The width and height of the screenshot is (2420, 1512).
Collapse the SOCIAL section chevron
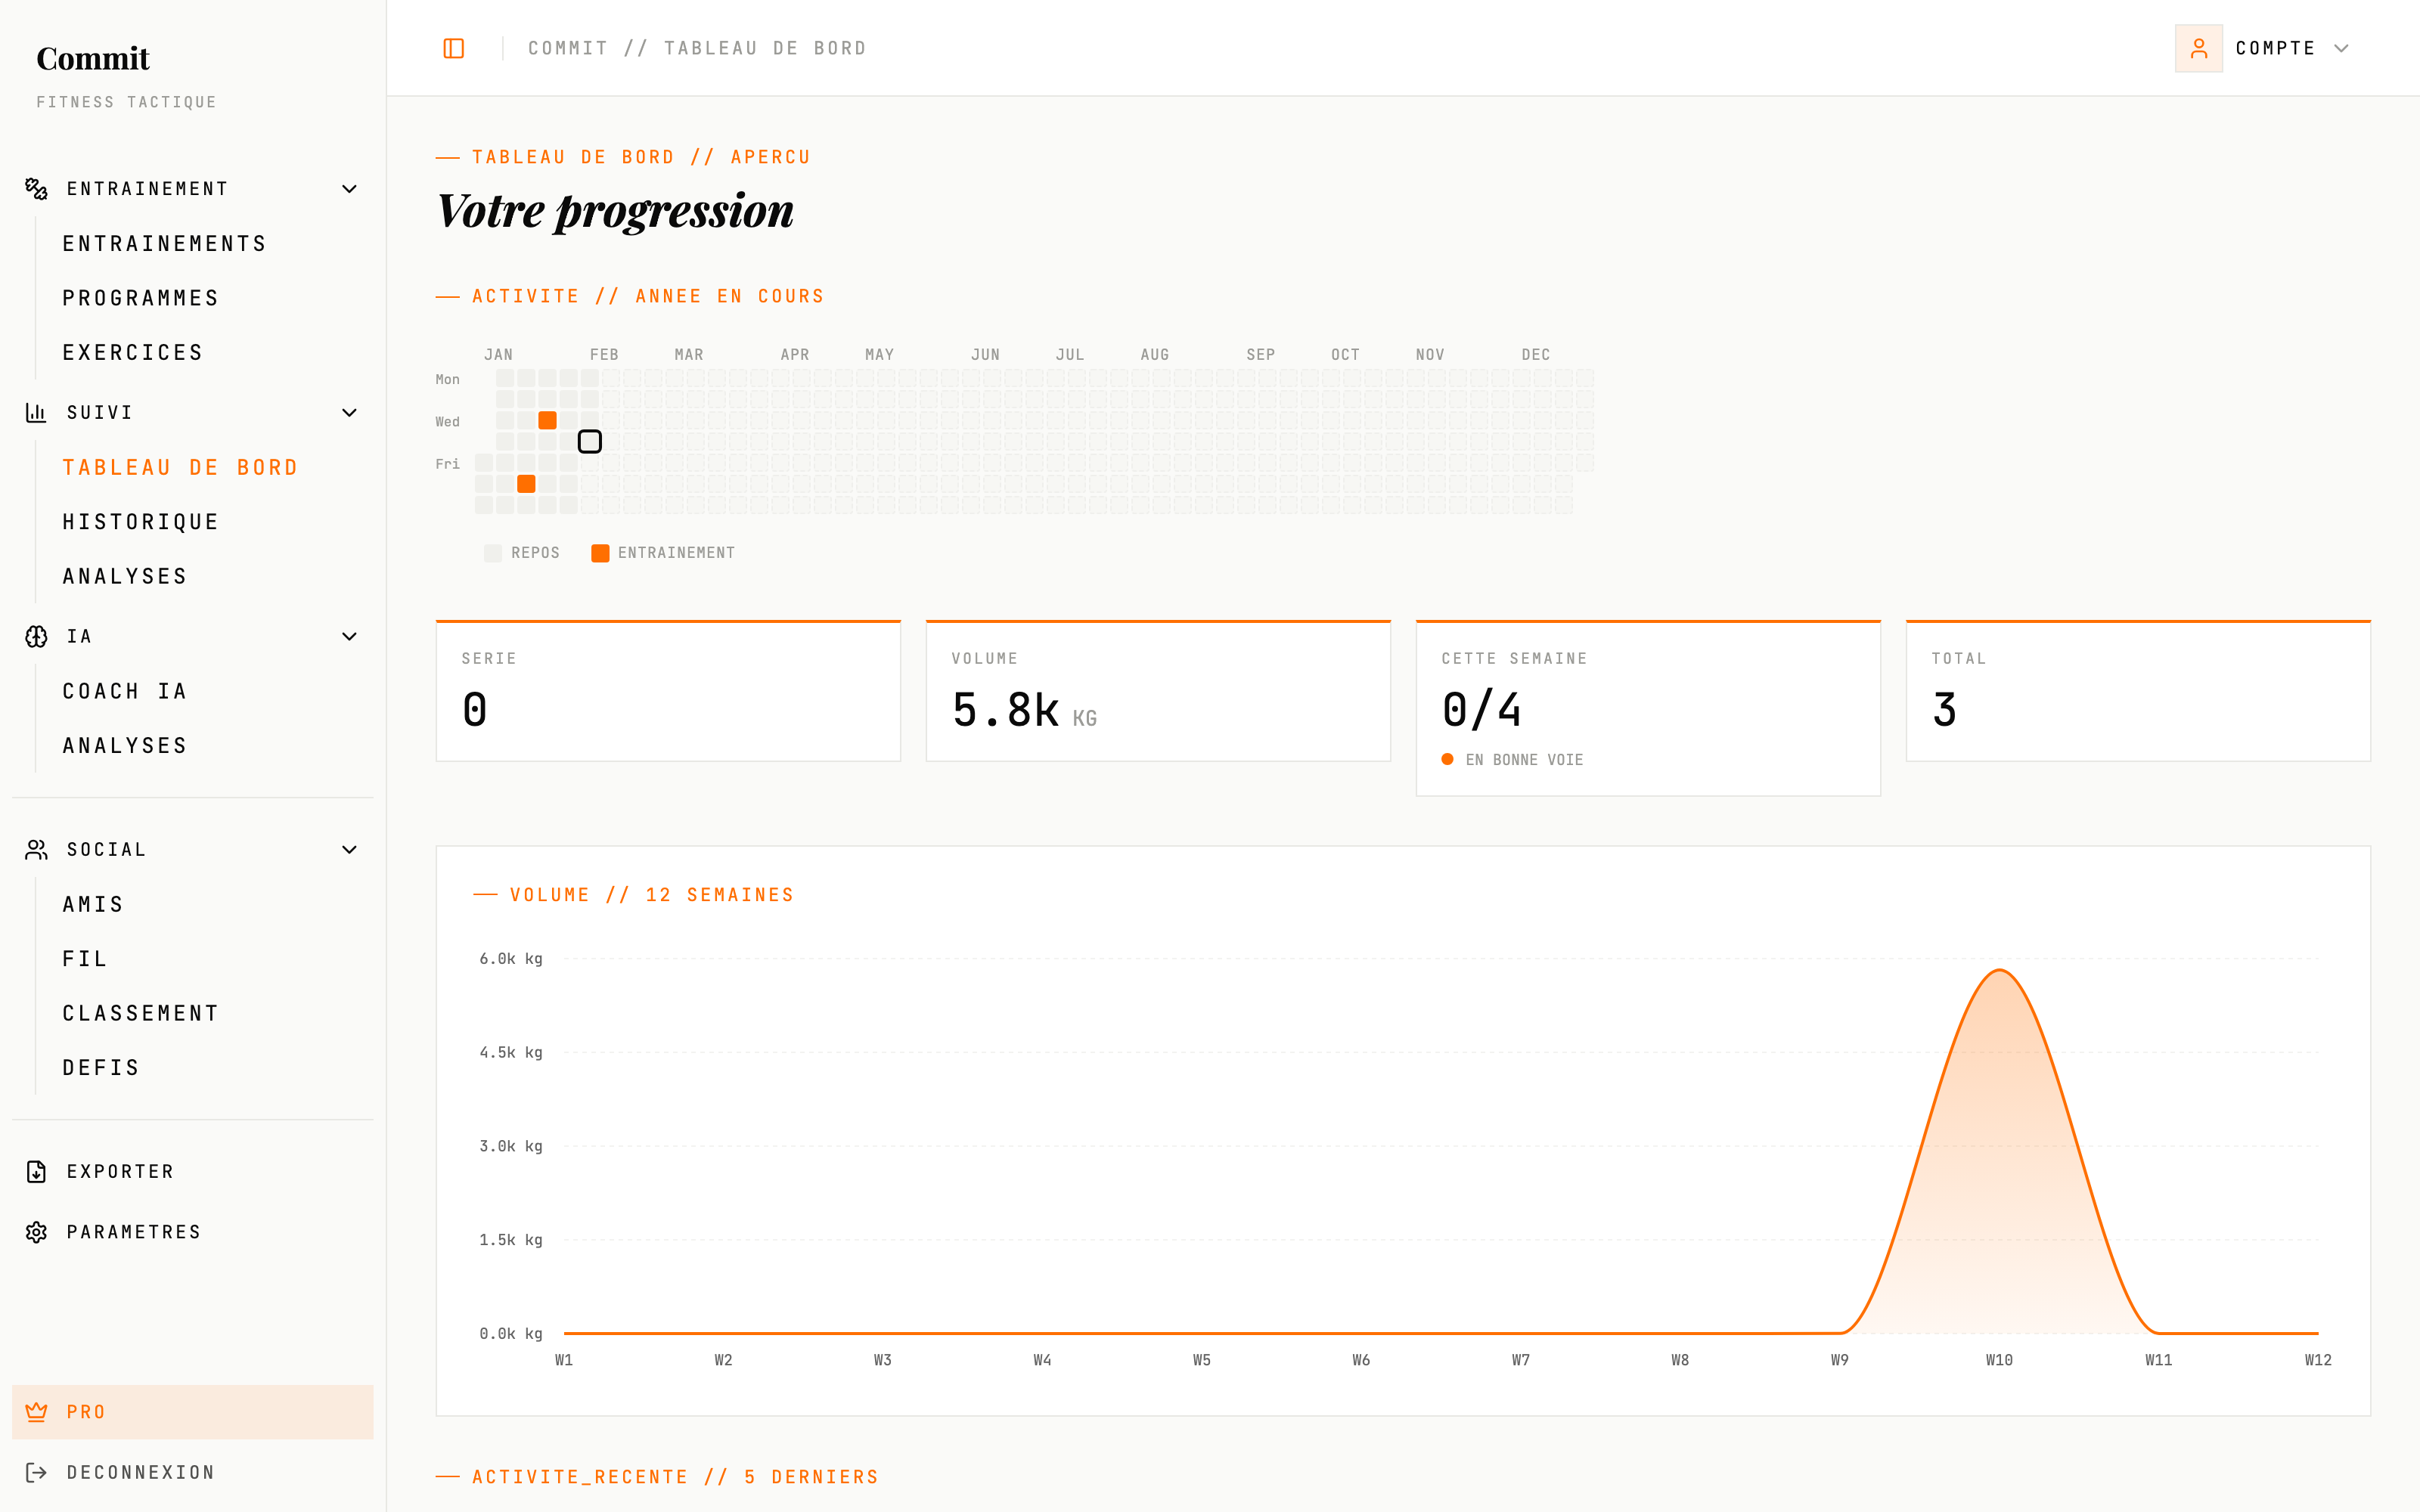pos(349,849)
